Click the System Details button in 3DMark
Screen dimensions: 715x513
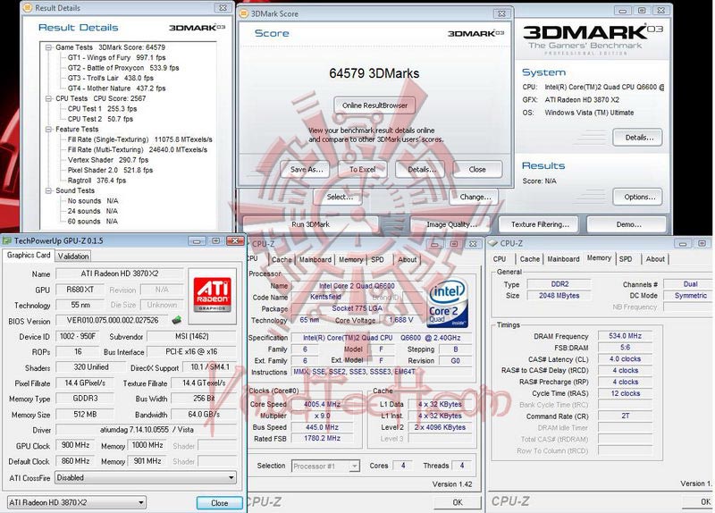point(639,138)
